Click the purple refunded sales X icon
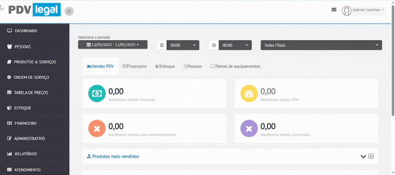The width and height of the screenshot is (395, 175). pyautogui.click(x=249, y=129)
